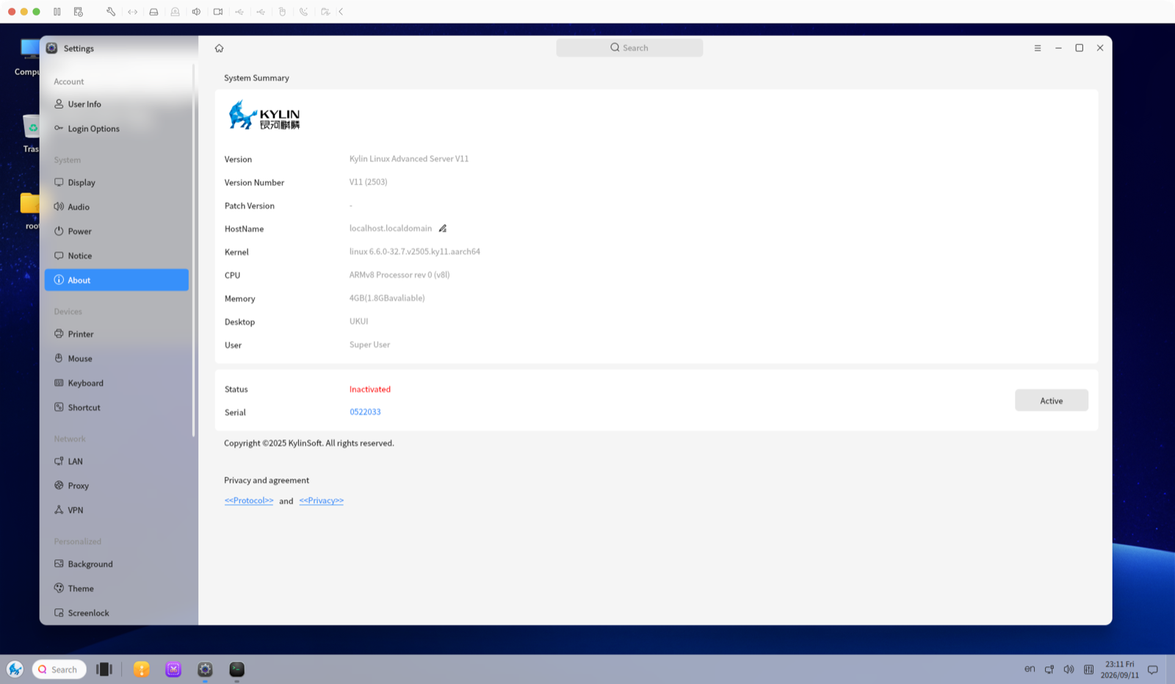Viewport: 1175px width, 684px height.
Task: Click the serial number 0522033
Action: [x=365, y=412]
